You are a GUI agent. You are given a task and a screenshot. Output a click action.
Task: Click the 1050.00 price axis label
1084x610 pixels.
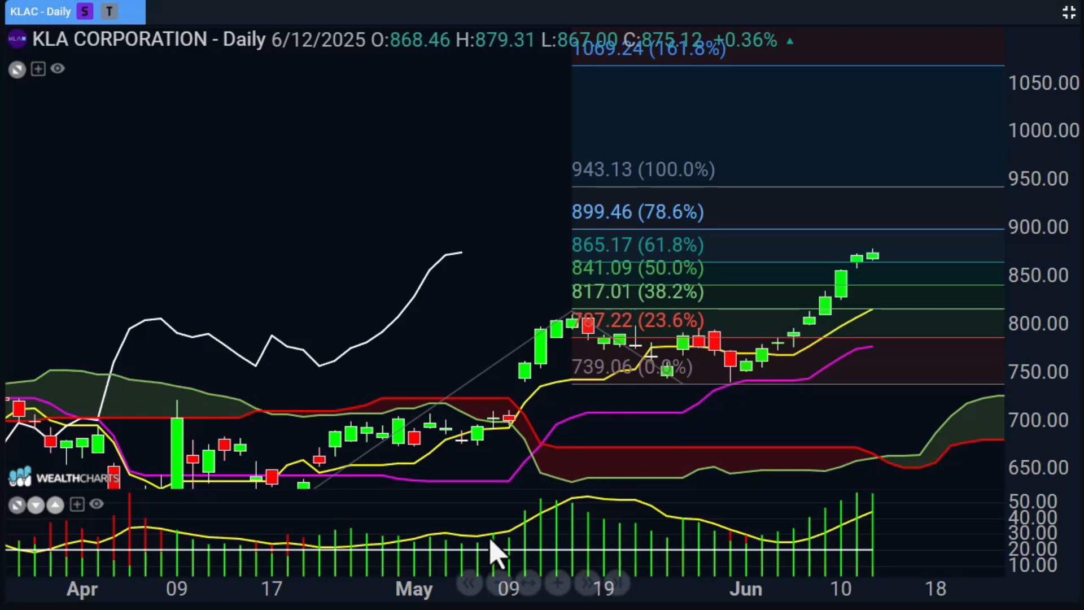click(x=1043, y=83)
